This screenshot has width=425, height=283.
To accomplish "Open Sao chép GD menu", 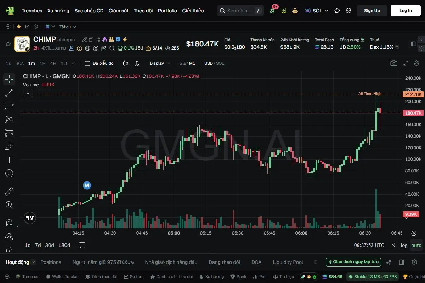I will [x=89, y=11].
